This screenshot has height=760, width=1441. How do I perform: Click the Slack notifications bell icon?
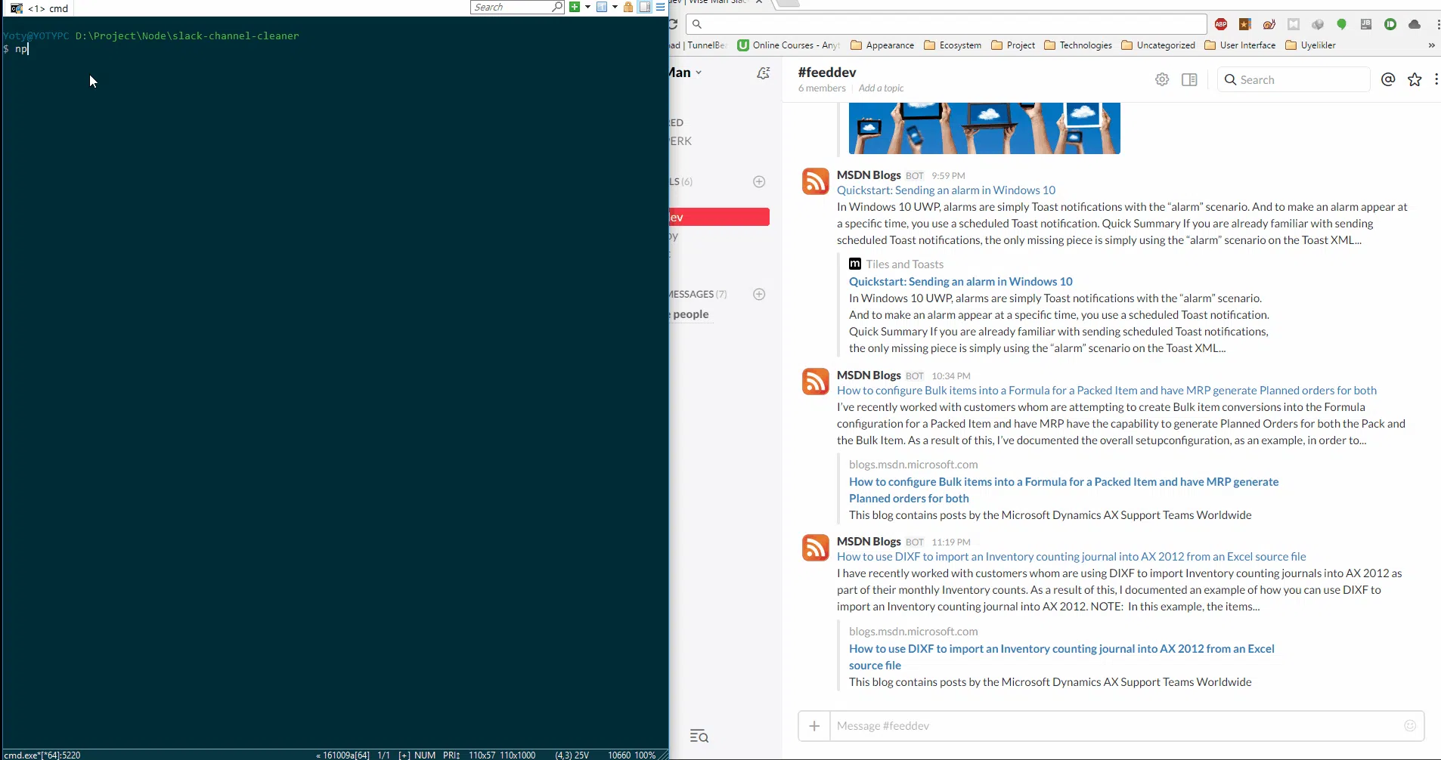pos(764,73)
